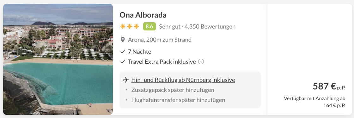Click Travel Extra Pack inklusive label
This screenshot has height=118, width=354.
[162, 62]
